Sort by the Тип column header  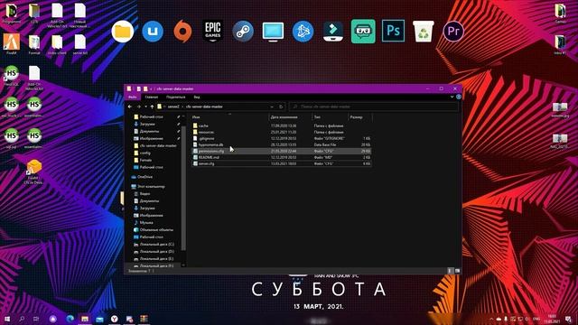(x=330, y=117)
